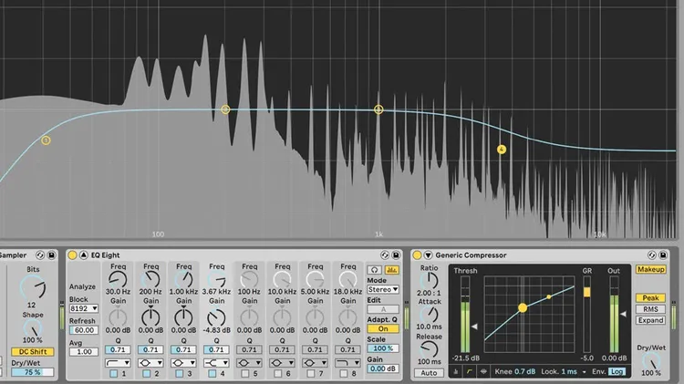Toggle Generic Compressor device activator
The height and width of the screenshot is (384, 684).
[417, 255]
